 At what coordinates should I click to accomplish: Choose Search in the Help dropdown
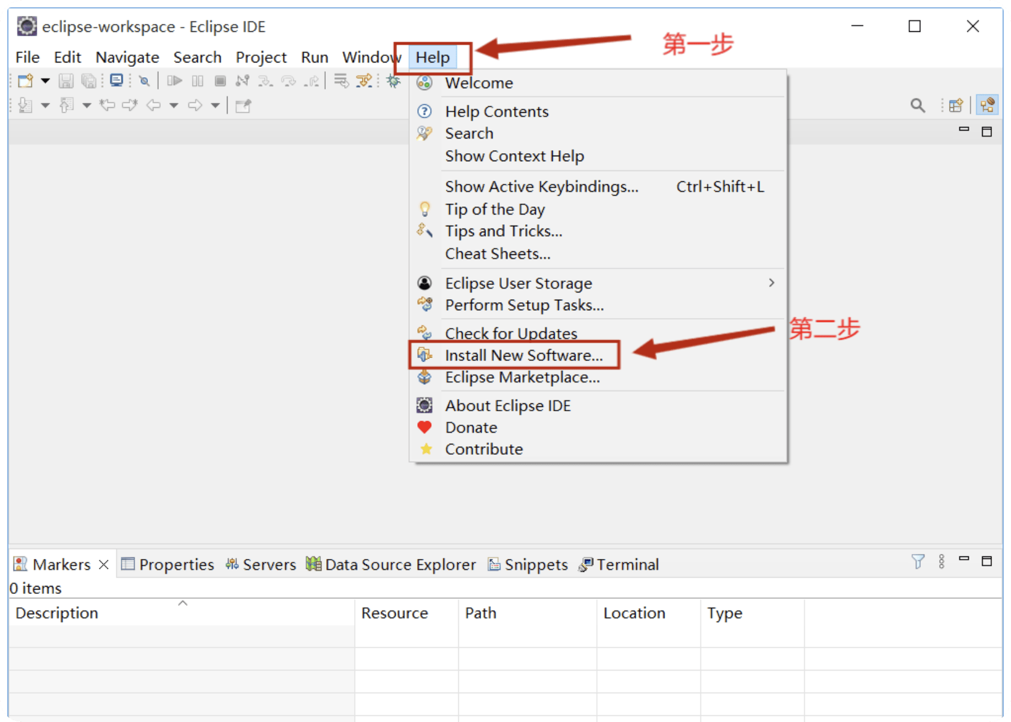(598, 134)
